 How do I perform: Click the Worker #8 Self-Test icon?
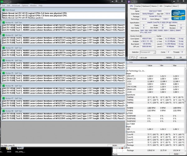coord(3,111)
